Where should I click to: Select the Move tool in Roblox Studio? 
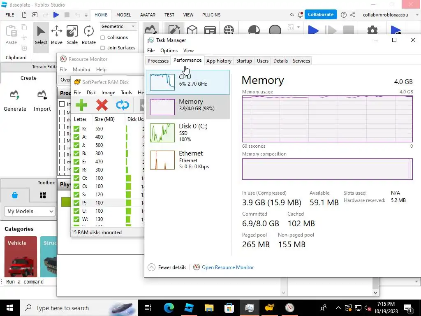tap(57, 35)
